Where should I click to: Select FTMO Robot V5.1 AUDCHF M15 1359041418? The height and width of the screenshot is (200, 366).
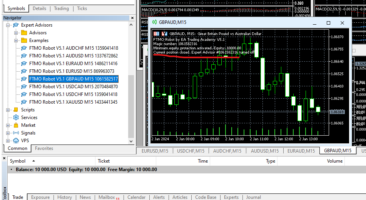coord(74,48)
